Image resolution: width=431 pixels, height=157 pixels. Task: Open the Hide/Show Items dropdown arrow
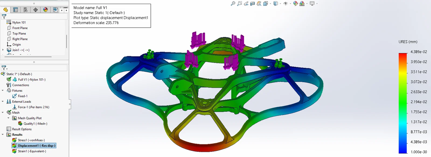tap(290, 4)
